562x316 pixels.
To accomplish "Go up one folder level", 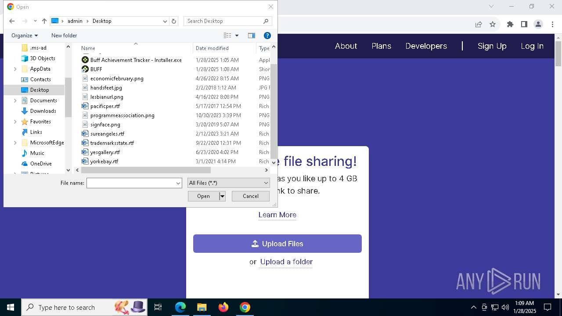I will (x=44, y=21).
